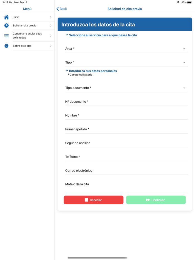
Task: Click the Wi-Fi status icon
Action: [178, 2]
